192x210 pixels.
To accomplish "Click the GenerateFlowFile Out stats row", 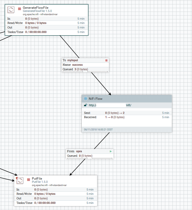I will coord(47,27).
